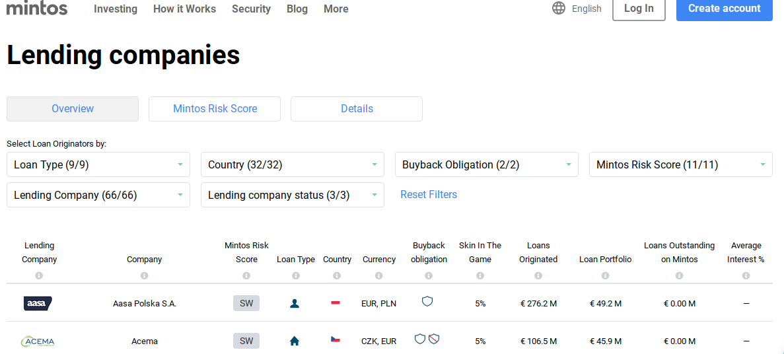
Task: Click Loan Portfolio column header
Action: click(605, 260)
